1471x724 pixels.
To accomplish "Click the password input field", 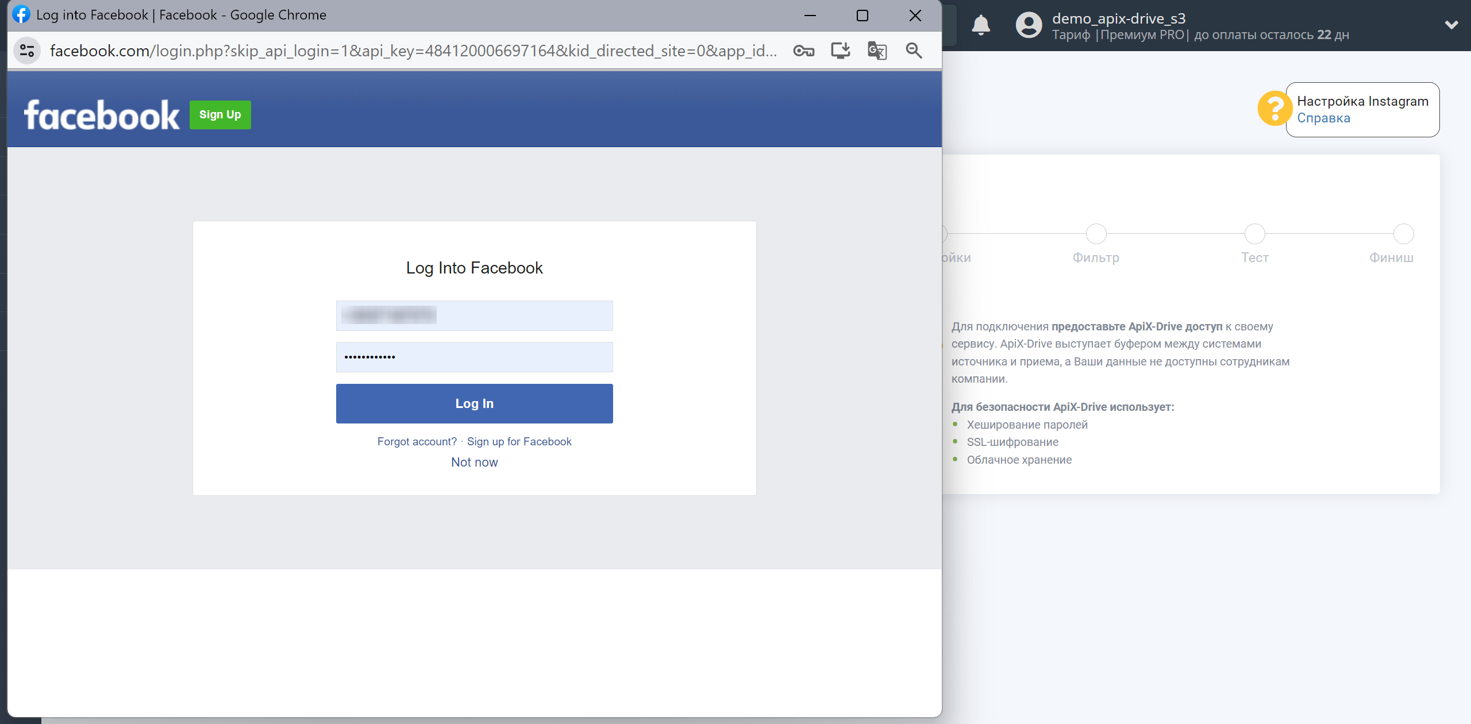I will pyautogui.click(x=473, y=356).
